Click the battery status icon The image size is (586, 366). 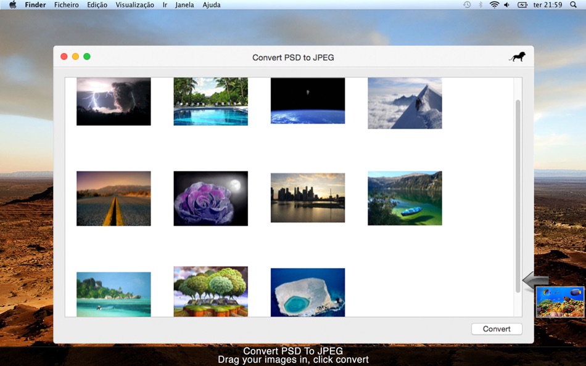(x=522, y=5)
